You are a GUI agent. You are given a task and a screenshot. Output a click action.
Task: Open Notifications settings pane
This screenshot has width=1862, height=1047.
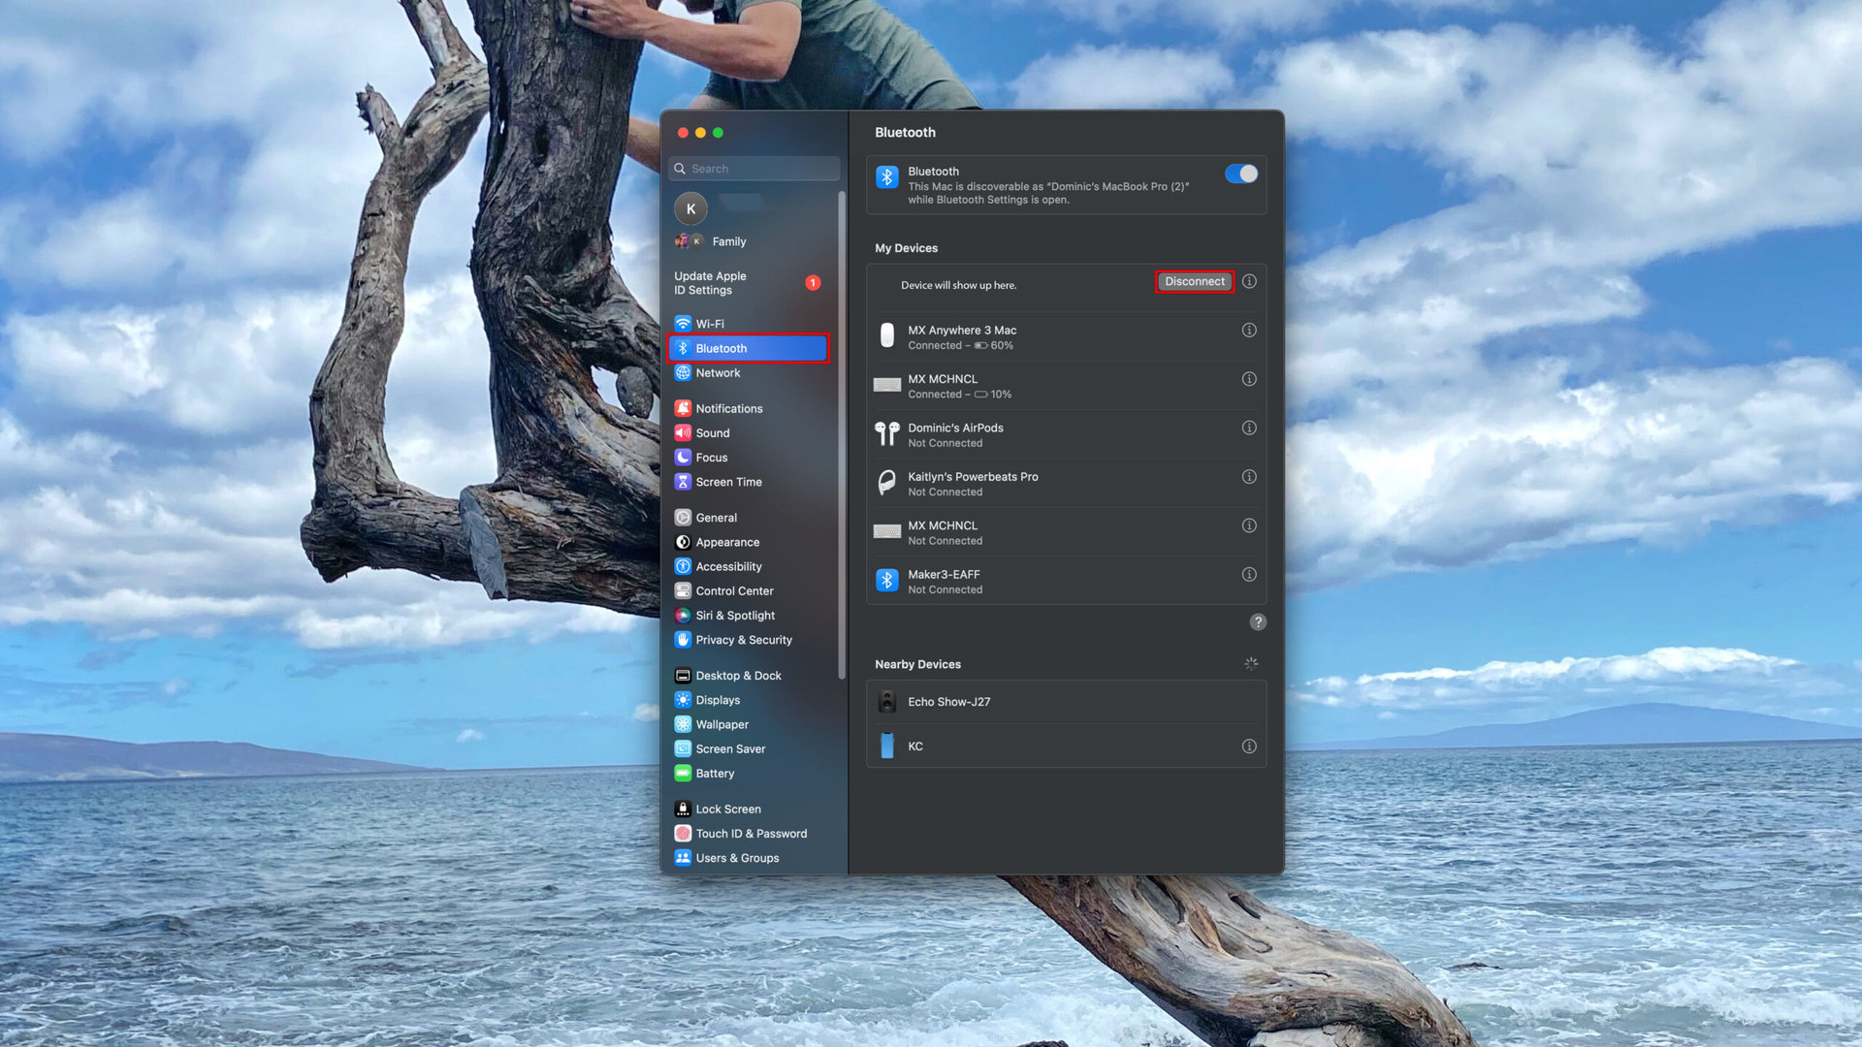coord(728,409)
